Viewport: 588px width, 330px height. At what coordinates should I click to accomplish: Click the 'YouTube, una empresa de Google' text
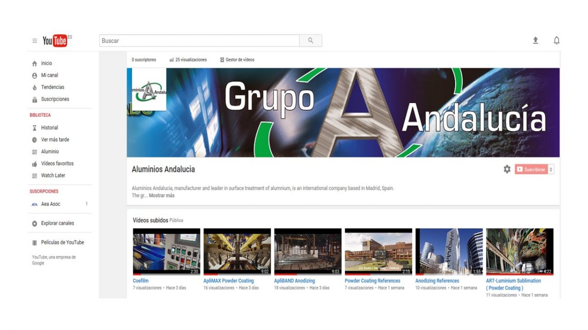(54, 260)
